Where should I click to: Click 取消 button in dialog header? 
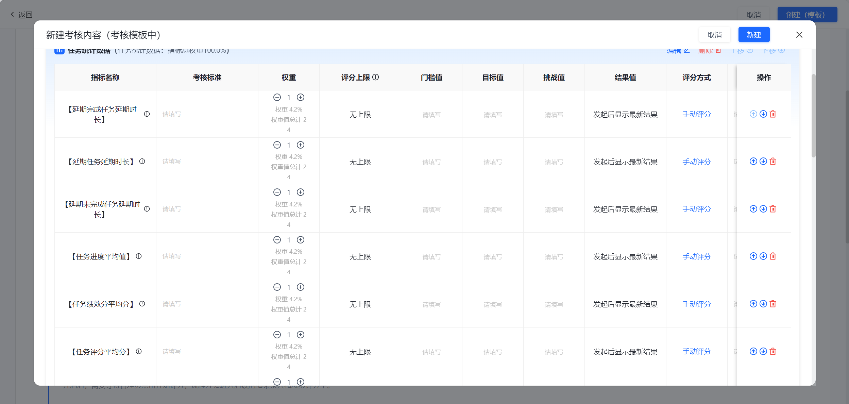(x=714, y=35)
